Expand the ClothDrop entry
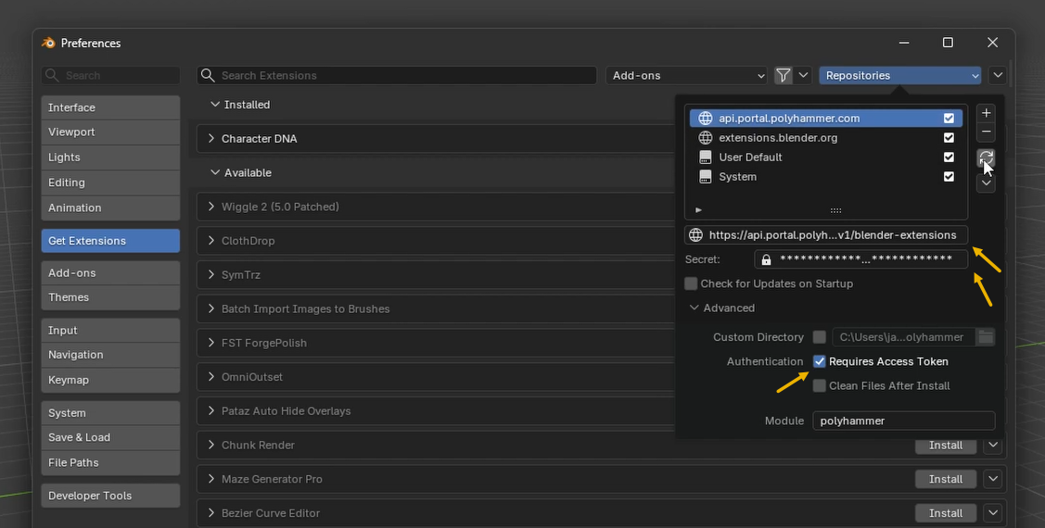Screen dimensions: 1045x528 211,240
